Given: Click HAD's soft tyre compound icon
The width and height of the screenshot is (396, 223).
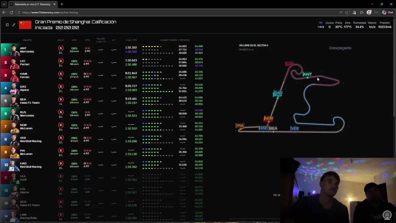Looking at the screenshot, I should tap(61, 163).
